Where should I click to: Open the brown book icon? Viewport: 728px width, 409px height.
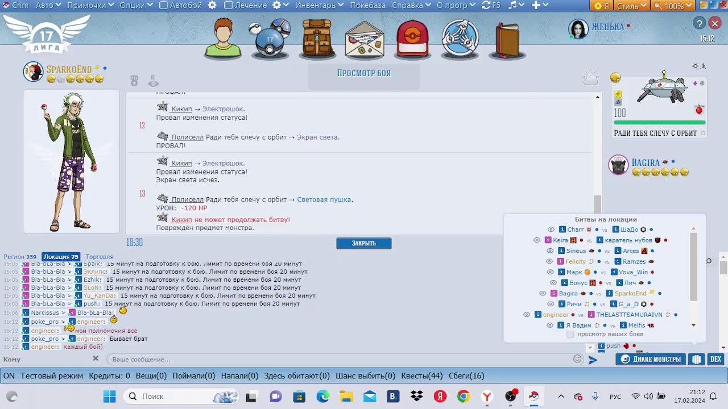tap(507, 40)
